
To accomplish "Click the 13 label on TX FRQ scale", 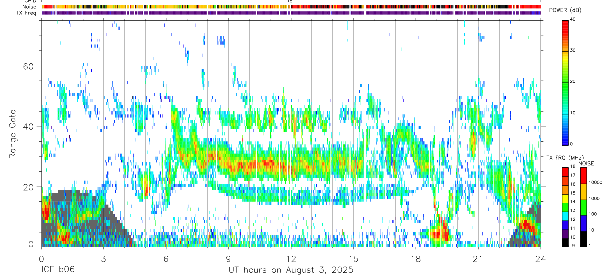I will (x=573, y=210).
